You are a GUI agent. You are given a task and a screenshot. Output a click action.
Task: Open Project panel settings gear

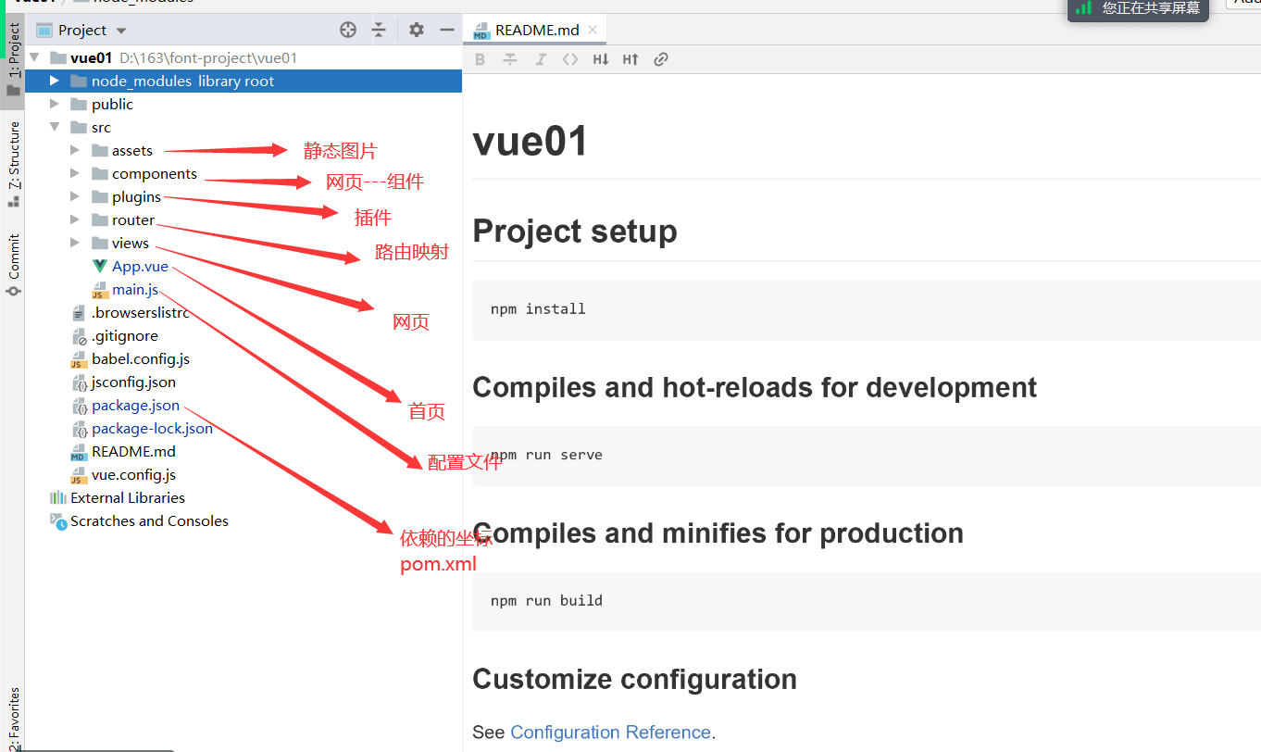click(x=417, y=30)
